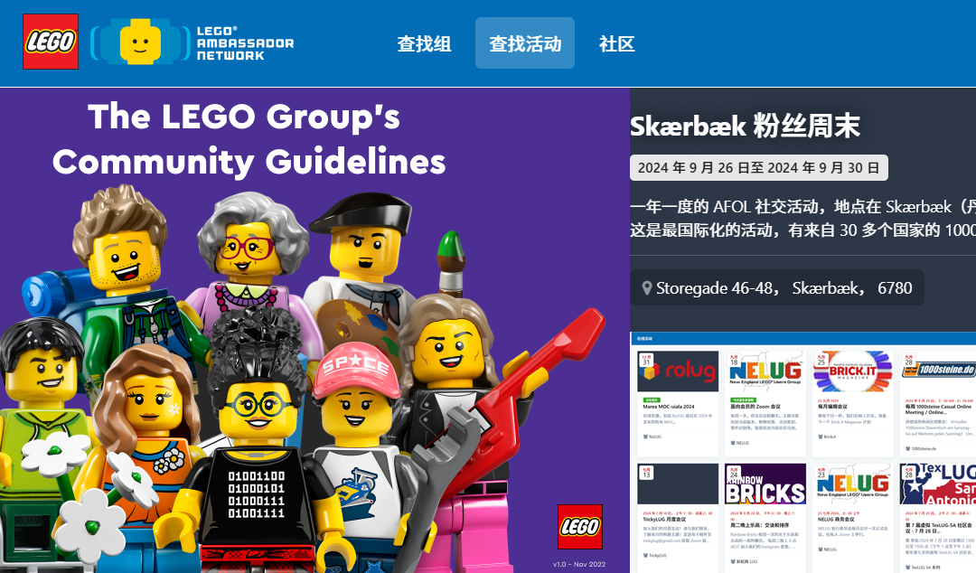The image size is (976, 573).
Task: Click the Storegade 46-48 address button
Action: click(777, 287)
